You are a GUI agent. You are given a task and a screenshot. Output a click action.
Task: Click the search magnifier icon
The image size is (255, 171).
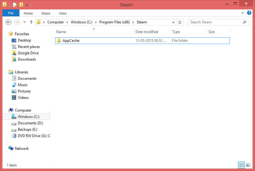(x=244, y=22)
